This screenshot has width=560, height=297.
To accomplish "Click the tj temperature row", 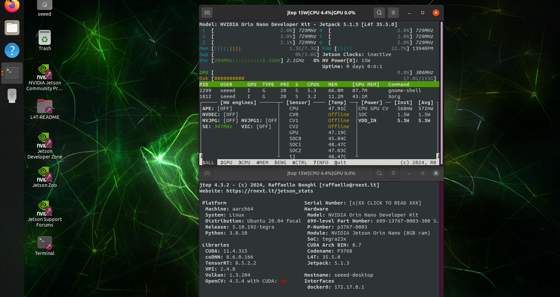I will pyautogui.click(x=318, y=157).
